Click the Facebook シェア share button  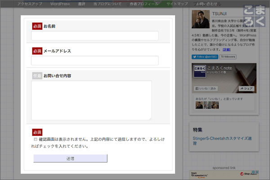click(x=247, y=89)
